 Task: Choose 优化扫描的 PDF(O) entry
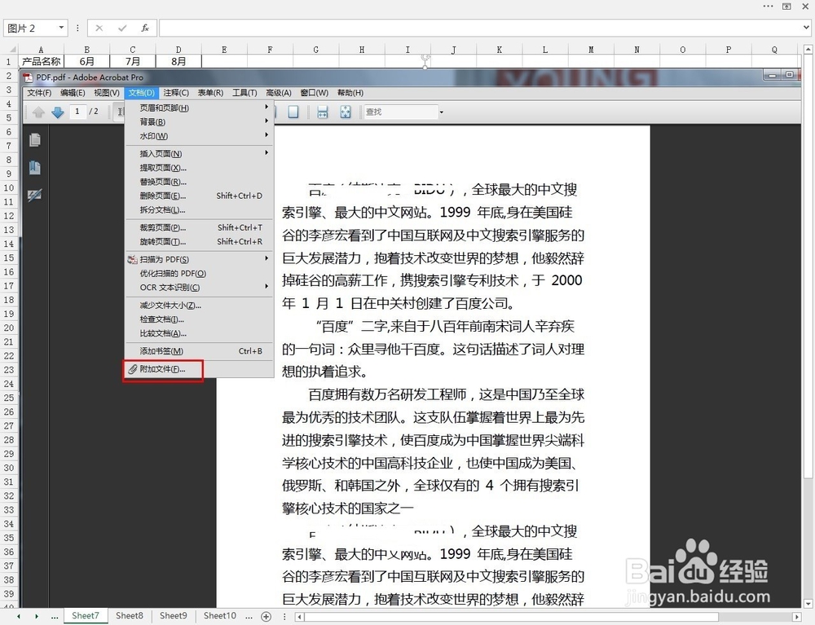tap(200, 273)
